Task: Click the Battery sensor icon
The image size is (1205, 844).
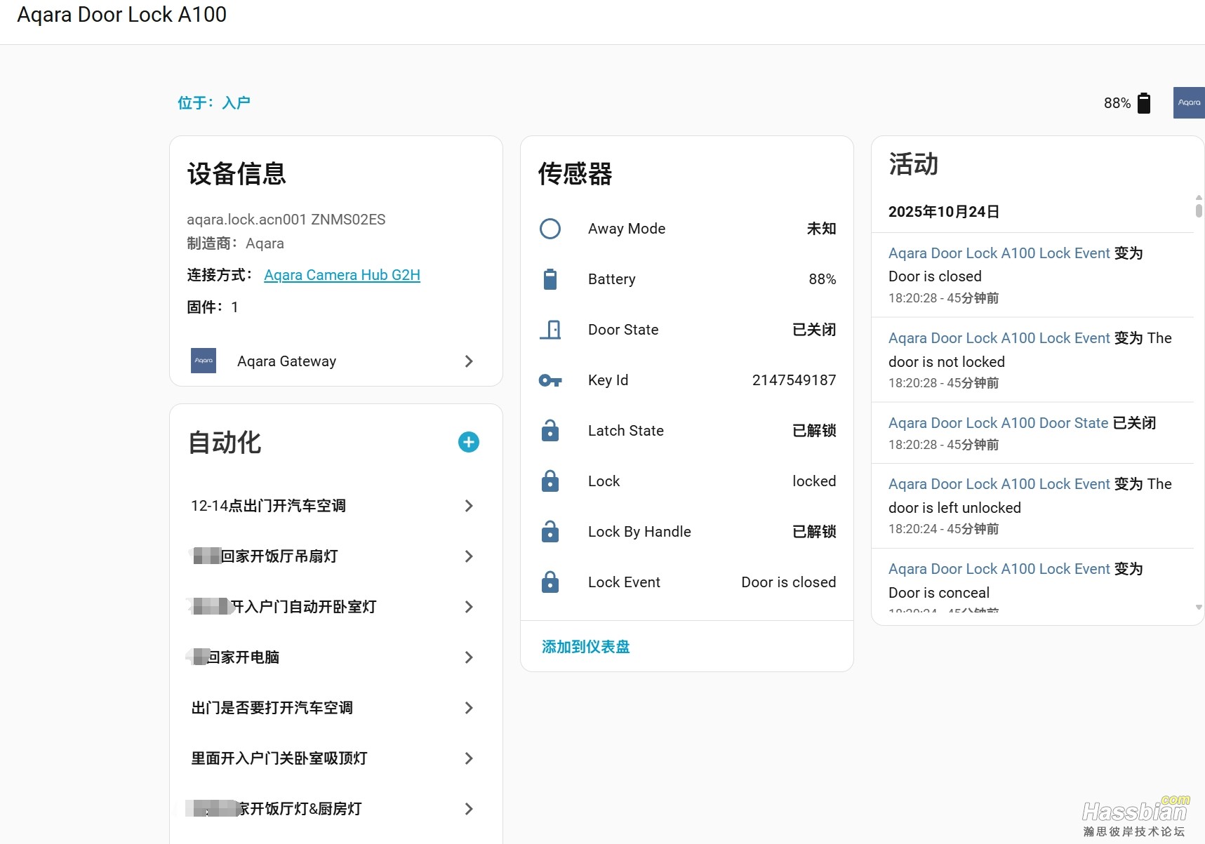Action: click(550, 279)
